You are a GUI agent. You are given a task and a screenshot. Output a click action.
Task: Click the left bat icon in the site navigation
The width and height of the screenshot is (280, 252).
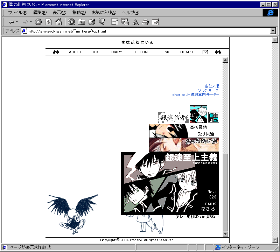pos(56,52)
